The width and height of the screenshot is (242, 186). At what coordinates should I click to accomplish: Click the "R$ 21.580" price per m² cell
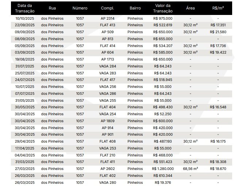point(218,32)
